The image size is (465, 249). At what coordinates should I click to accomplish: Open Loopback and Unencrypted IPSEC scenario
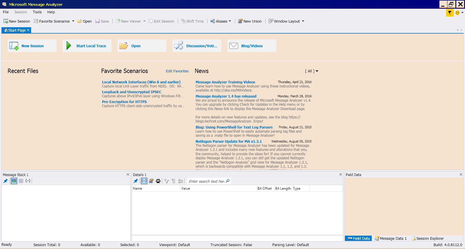(x=131, y=92)
